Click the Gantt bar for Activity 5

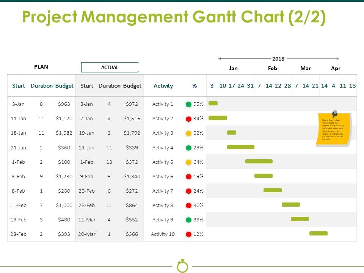point(259,161)
